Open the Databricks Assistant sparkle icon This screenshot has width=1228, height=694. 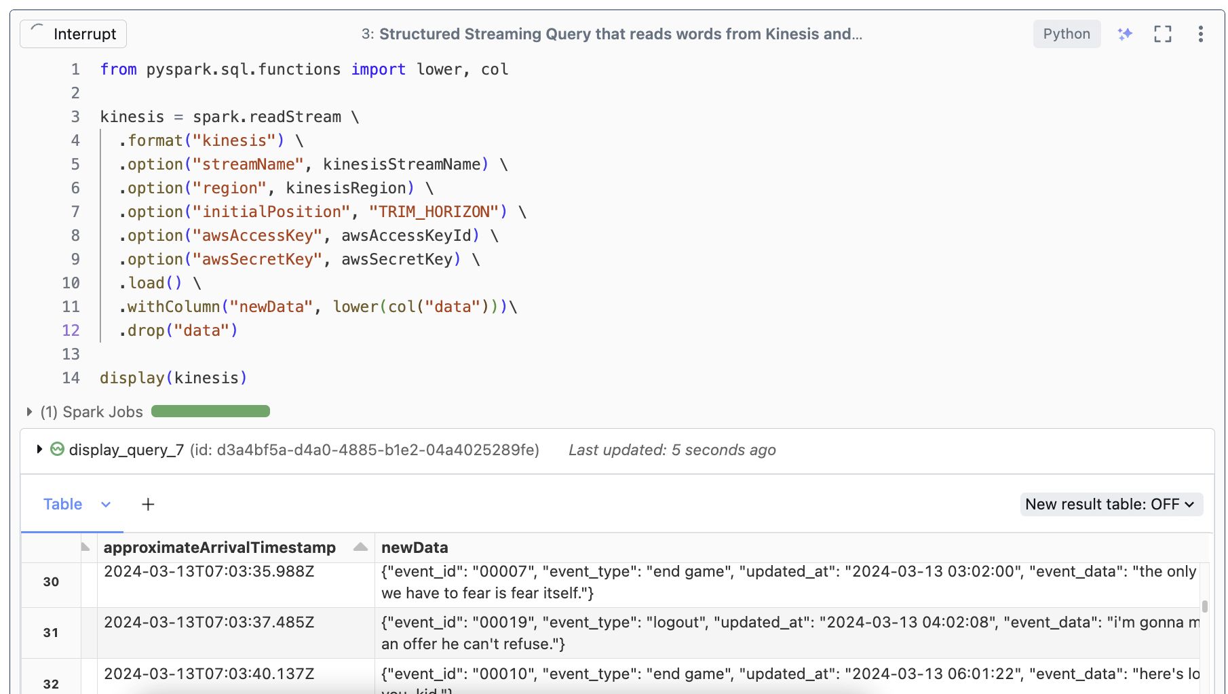[x=1125, y=34]
